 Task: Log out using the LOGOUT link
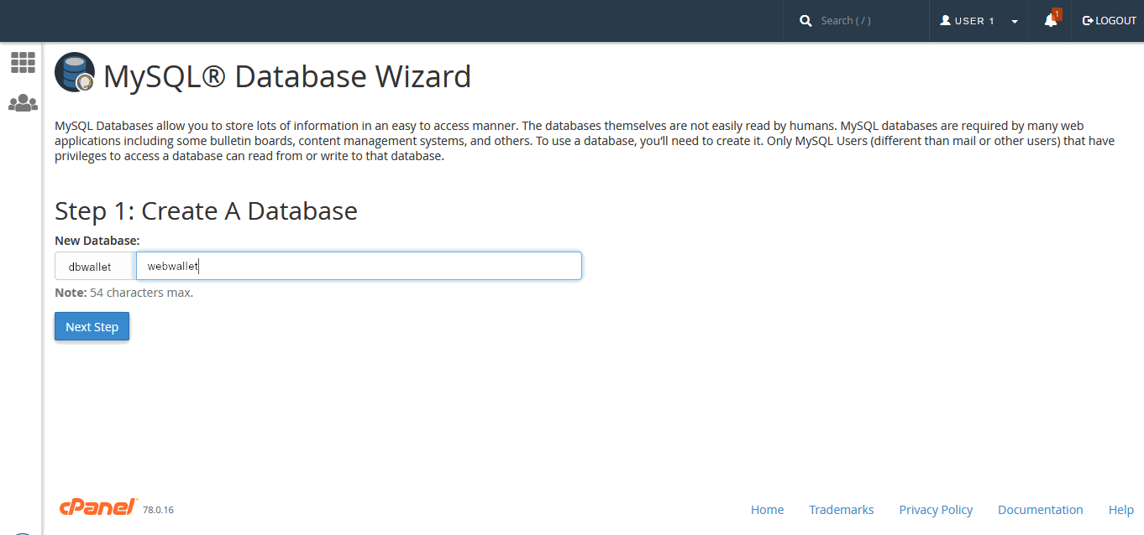[x=1109, y=21]
